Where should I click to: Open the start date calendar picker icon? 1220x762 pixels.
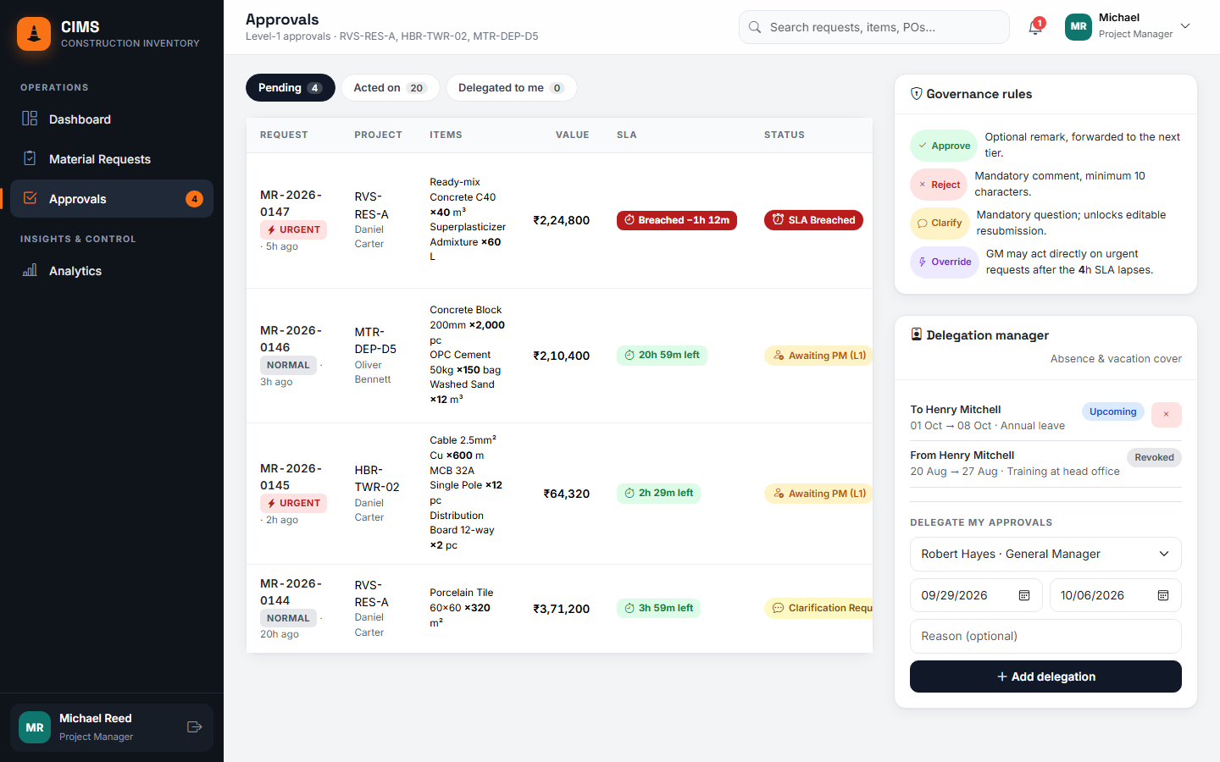pos(1024,595)
